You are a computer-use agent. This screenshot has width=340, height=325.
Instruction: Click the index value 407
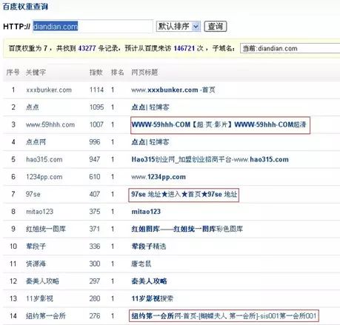click(95, 194)
